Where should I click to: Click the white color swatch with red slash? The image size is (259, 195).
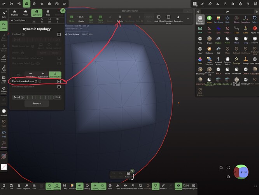(x=3, y=167)
